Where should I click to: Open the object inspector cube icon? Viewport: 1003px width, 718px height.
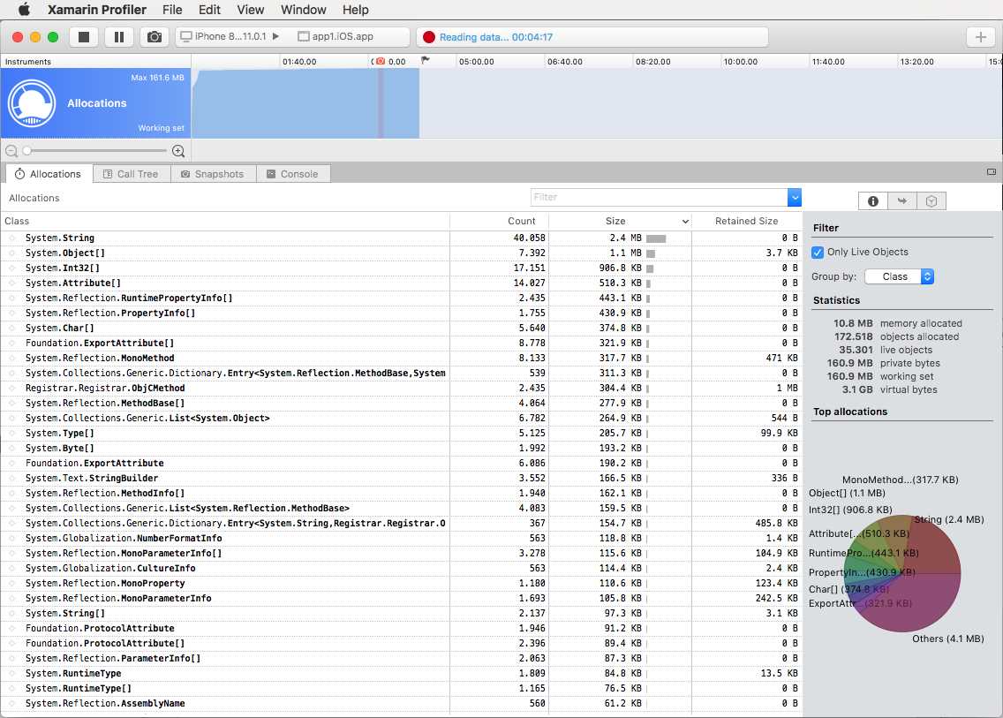(931, 200)
